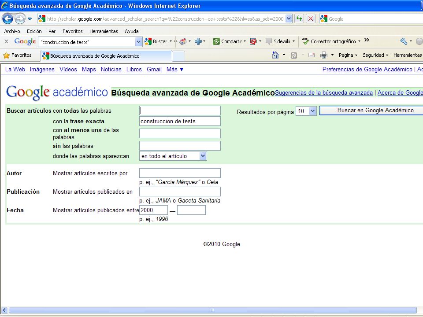Click the RSS feeds icon

pos(294,55)
